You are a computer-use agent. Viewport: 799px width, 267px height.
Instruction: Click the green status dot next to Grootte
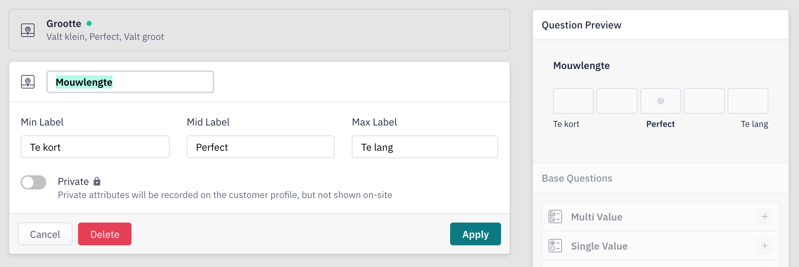(x=89, y=23)
